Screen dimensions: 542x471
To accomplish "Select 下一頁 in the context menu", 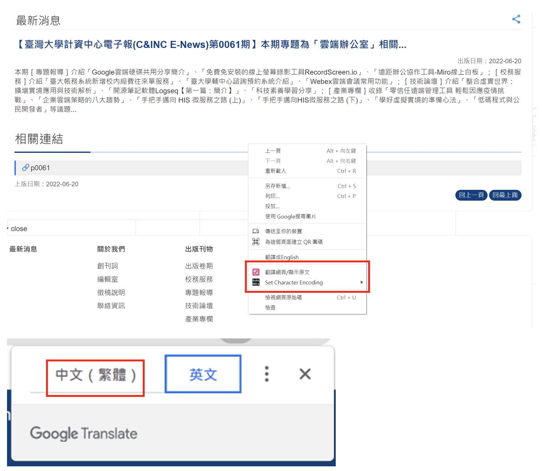I will [x=307, y=161].
